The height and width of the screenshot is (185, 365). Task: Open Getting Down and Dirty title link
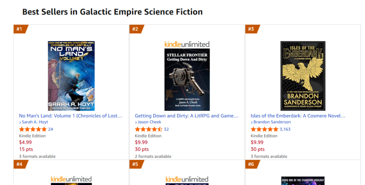click(x=186, y=116)
